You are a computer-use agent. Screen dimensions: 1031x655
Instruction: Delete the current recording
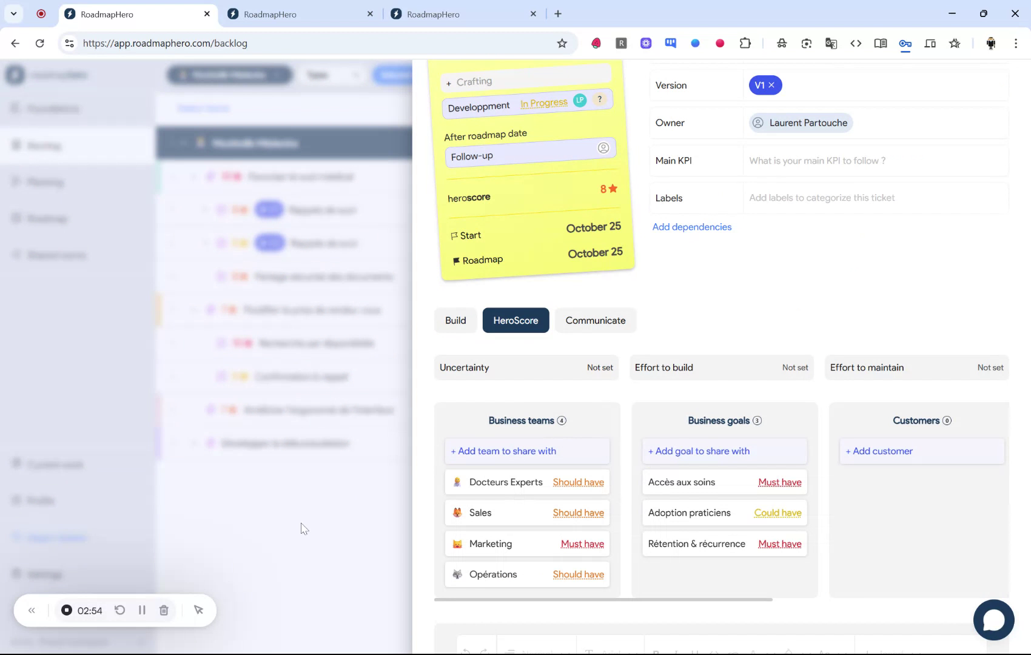[164, 610]
